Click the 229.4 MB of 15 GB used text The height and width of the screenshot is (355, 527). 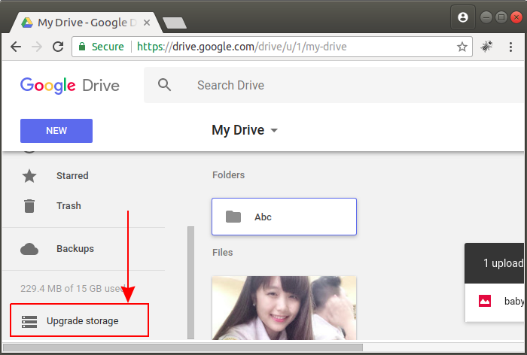coord(73,289)
